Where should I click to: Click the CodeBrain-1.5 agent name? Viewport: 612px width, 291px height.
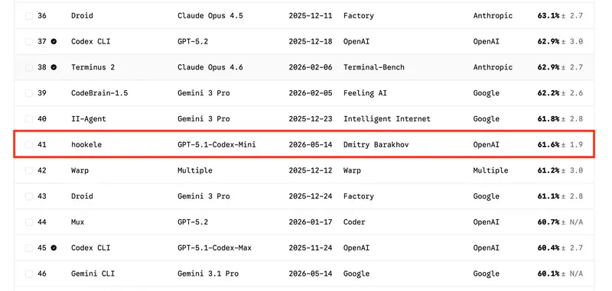[99, 93]
